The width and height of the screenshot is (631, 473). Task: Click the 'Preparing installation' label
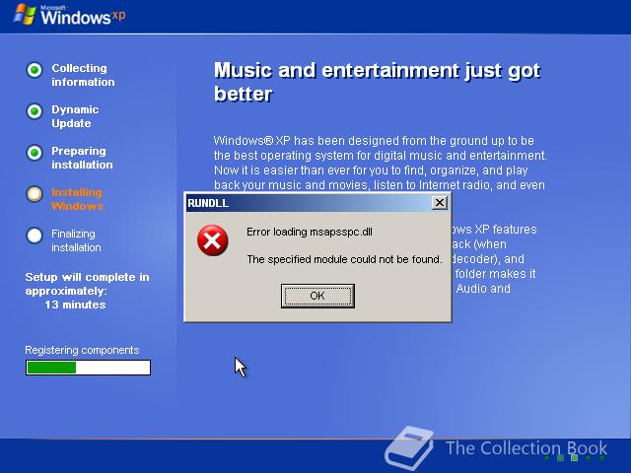[82, 158]
